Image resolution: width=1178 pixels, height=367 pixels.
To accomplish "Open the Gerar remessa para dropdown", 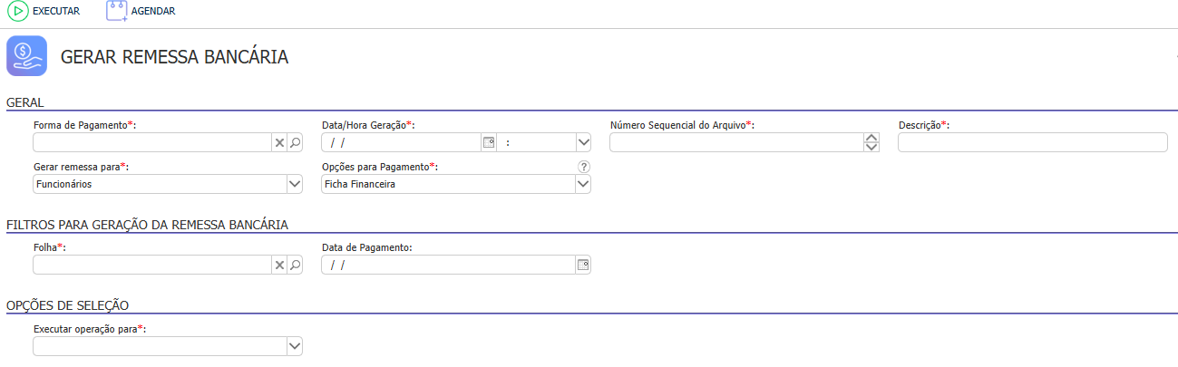I will coord(295,184).
